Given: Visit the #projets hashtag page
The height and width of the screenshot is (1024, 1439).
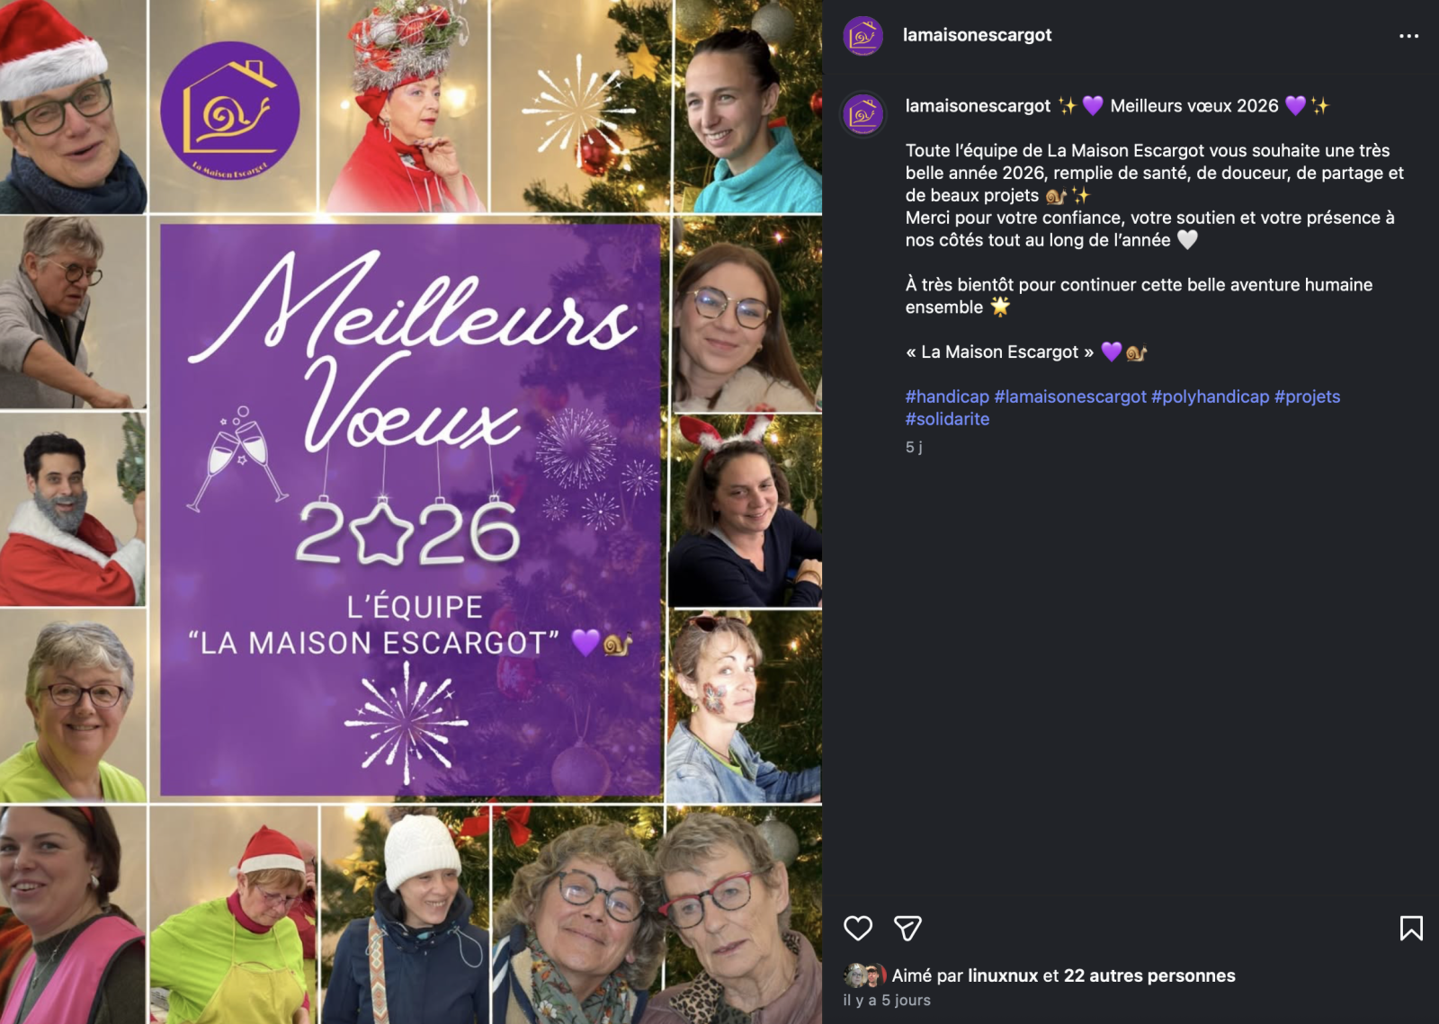Looking at the screenshot, I should [1307, 396].
